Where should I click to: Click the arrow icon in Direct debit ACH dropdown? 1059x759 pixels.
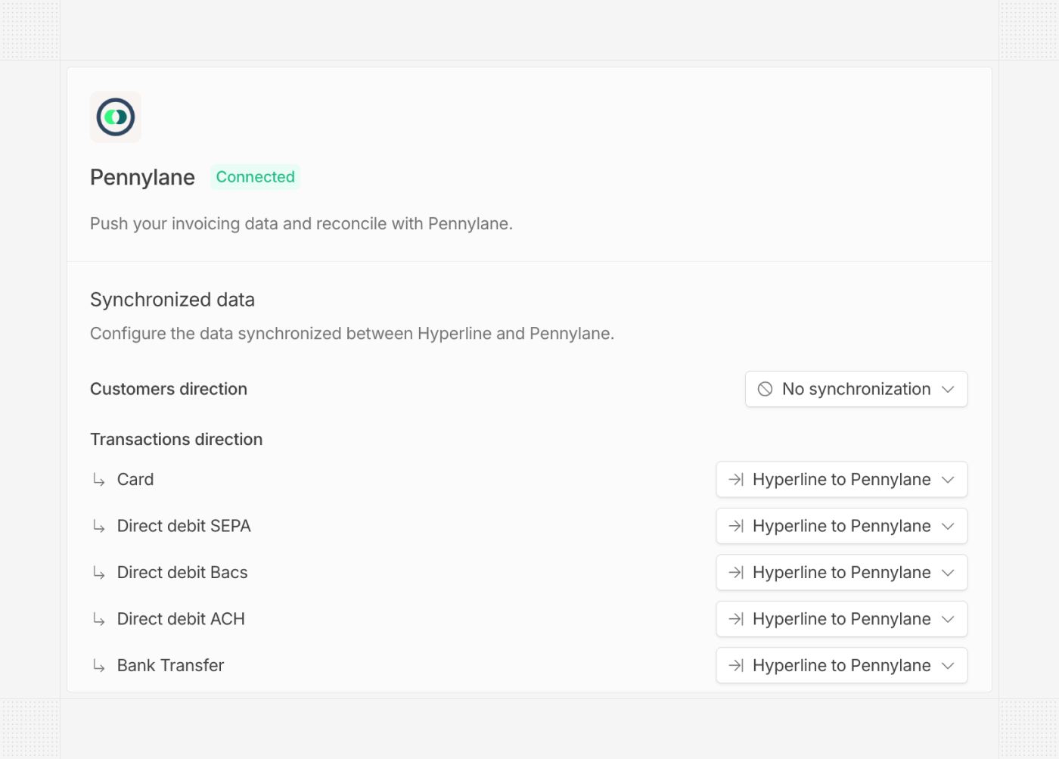click(x=736, y=619)
